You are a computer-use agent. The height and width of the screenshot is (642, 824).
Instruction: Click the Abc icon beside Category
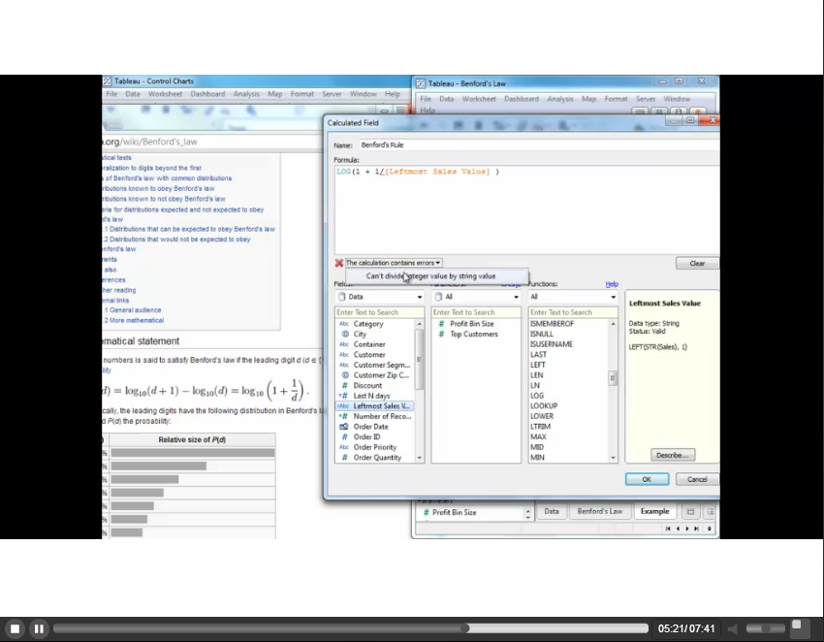coord(344,324)
